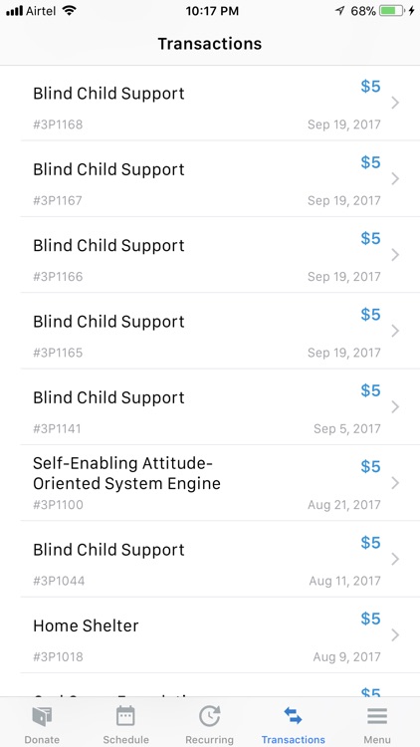Tap the Airtel signal strength indicator
This screenshot has width=420, height=747.
(14, 11)
